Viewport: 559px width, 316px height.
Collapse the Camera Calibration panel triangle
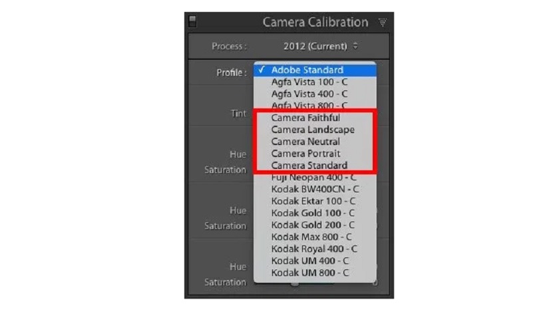point(383,22)
